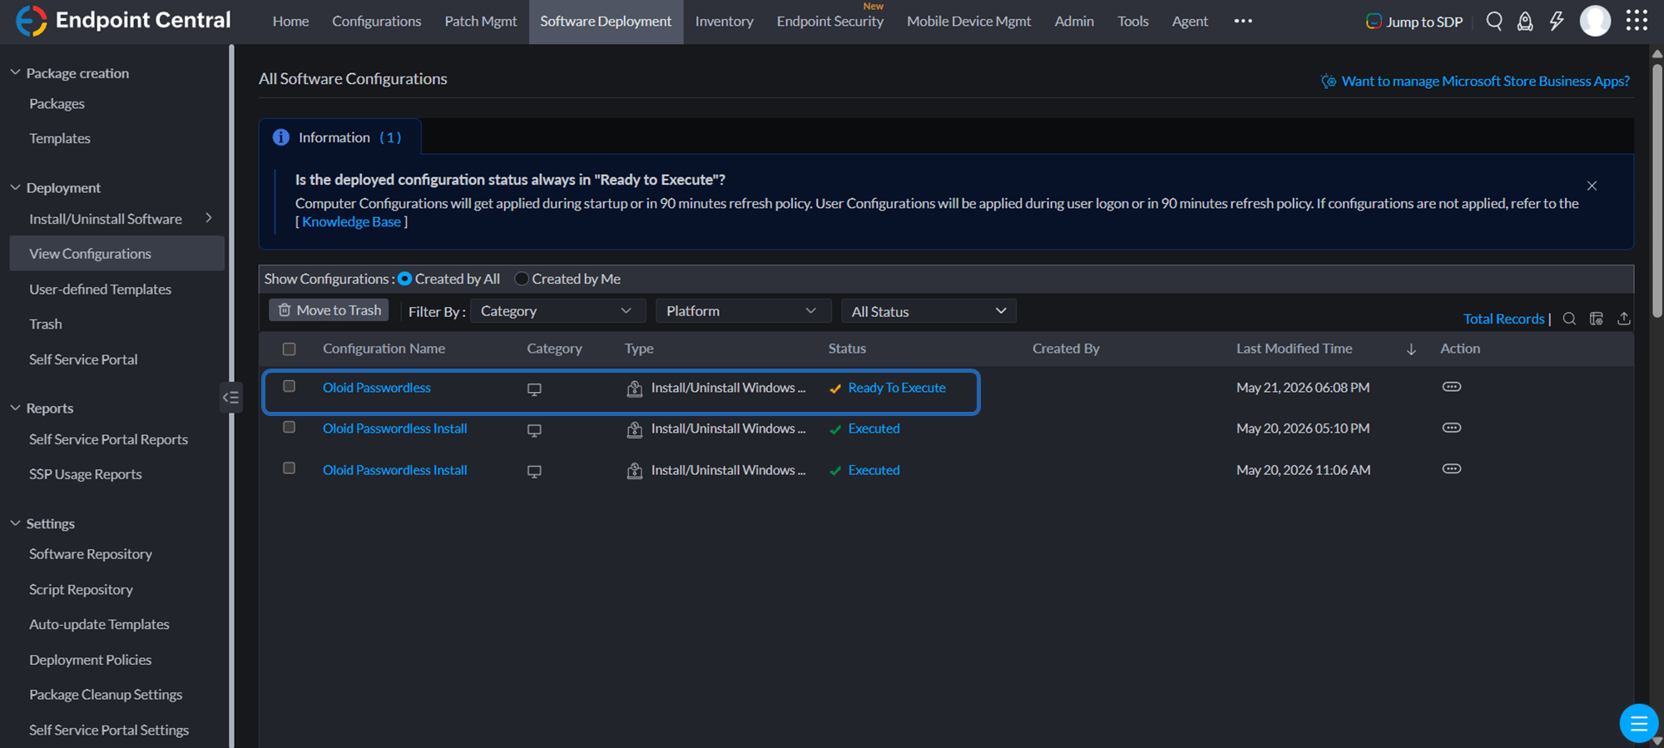1664x748 pixels.
Task: Click package icon in the 11:06 AM row
Action: pos(635,471)
